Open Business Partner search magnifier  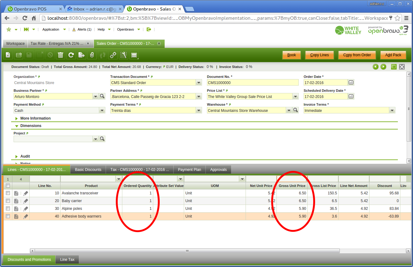click(x=102, y=96)
